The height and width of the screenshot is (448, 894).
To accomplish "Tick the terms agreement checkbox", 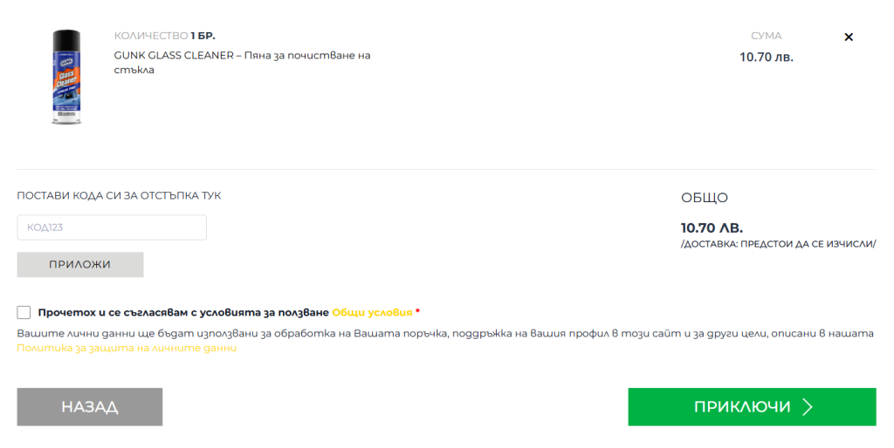I will click(24, 312).
